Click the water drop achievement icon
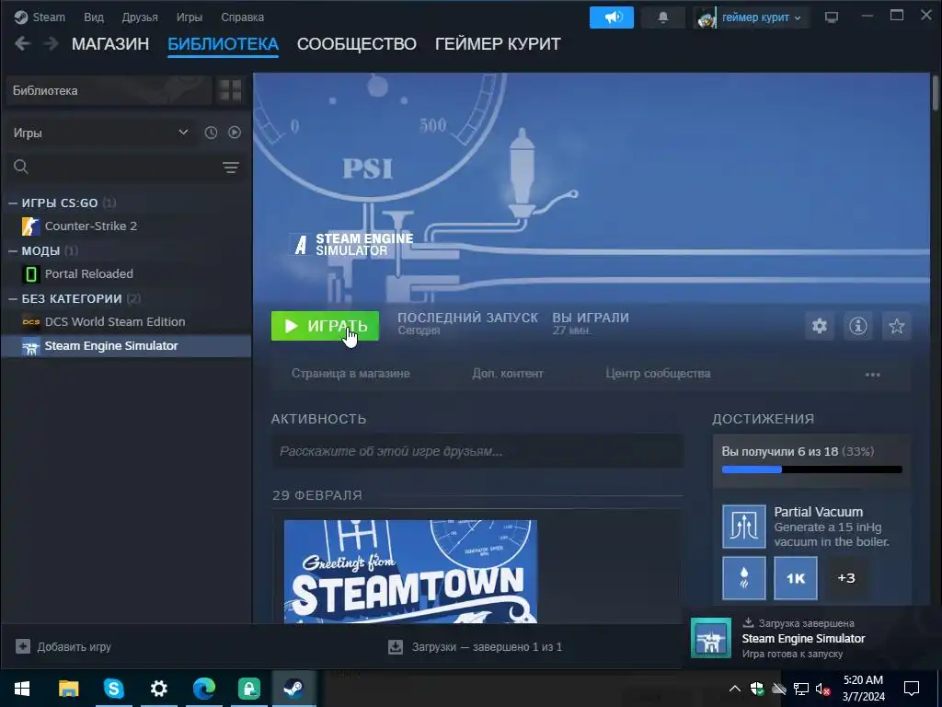Viewport: 942px width, 707px height. [743, 578]
